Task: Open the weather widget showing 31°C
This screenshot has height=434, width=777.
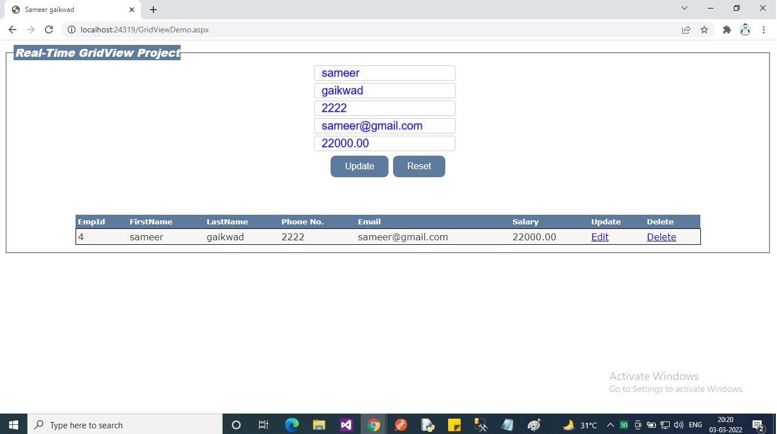Action: point(579,424)
